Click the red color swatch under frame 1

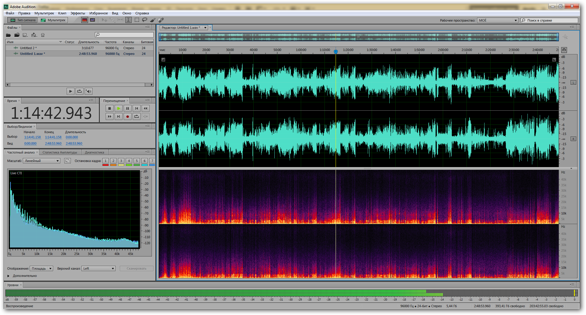pyautogui.click(x=105, y=165)
